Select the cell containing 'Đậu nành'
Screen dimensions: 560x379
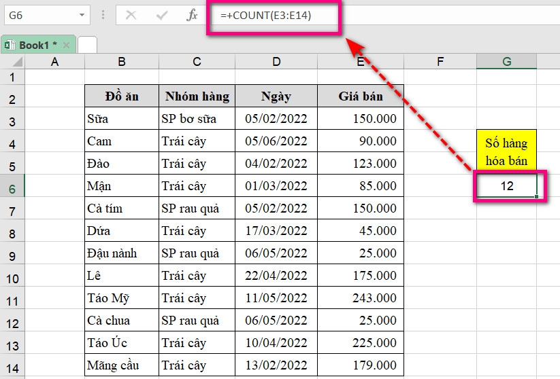click(122, 253)
